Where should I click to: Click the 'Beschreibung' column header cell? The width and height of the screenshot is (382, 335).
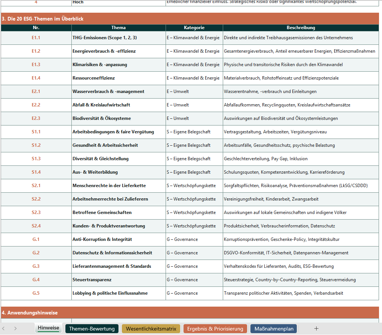[x=301, y=28]
